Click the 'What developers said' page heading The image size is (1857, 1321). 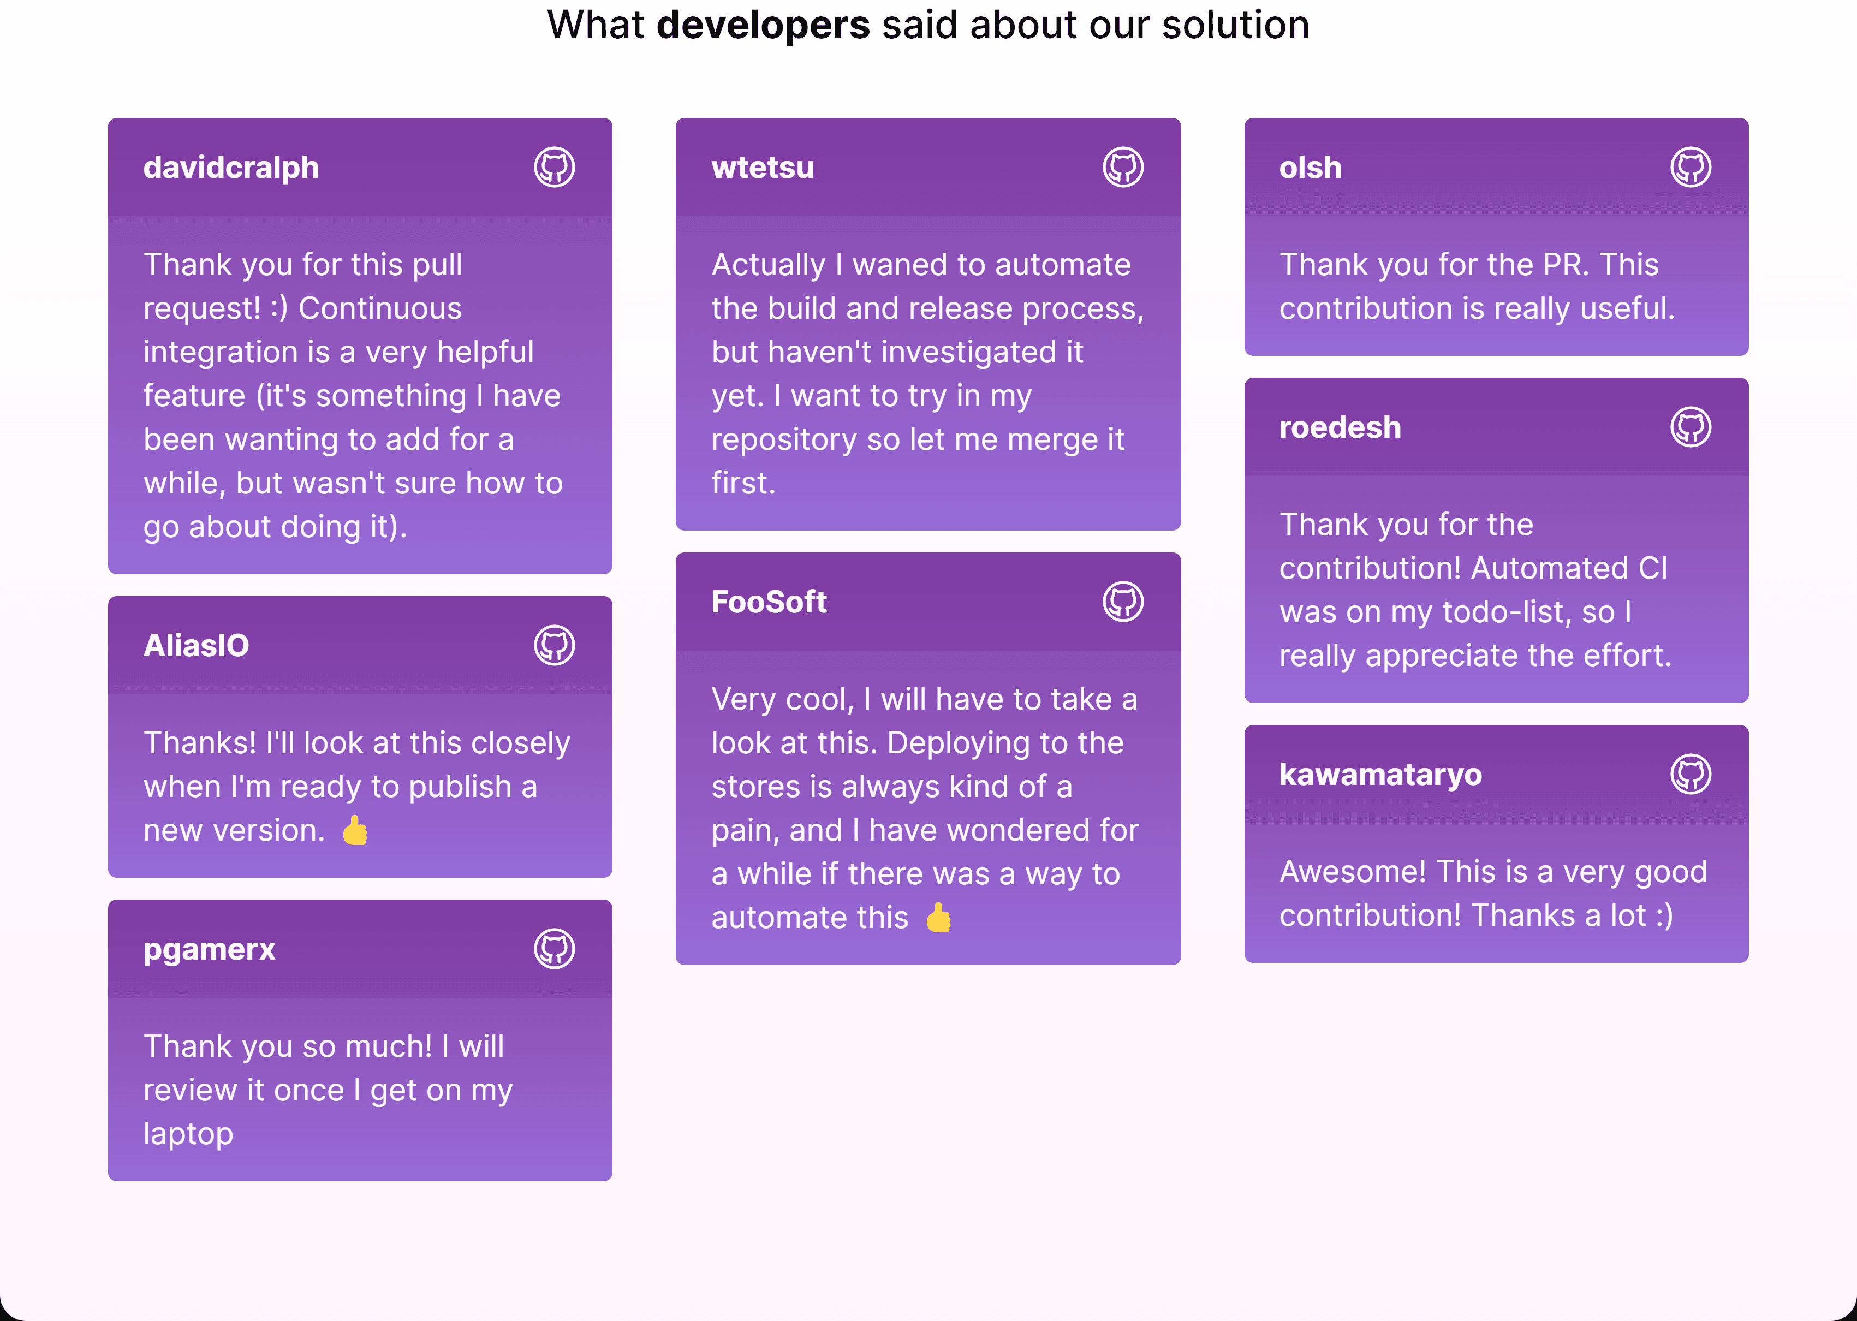pyautogui.click(x=928, y=25)
